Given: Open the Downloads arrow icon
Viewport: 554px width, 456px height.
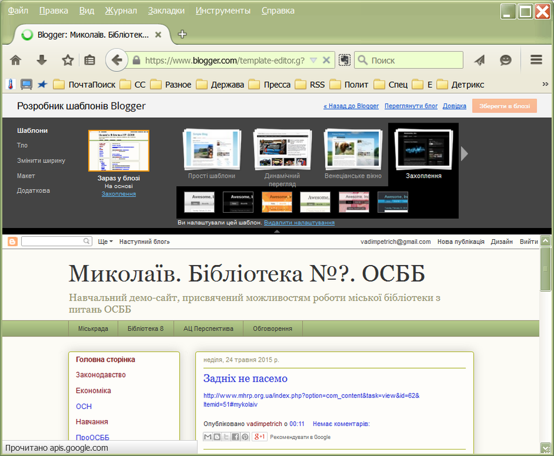Looking at the screenshot, I should (42, 61).
